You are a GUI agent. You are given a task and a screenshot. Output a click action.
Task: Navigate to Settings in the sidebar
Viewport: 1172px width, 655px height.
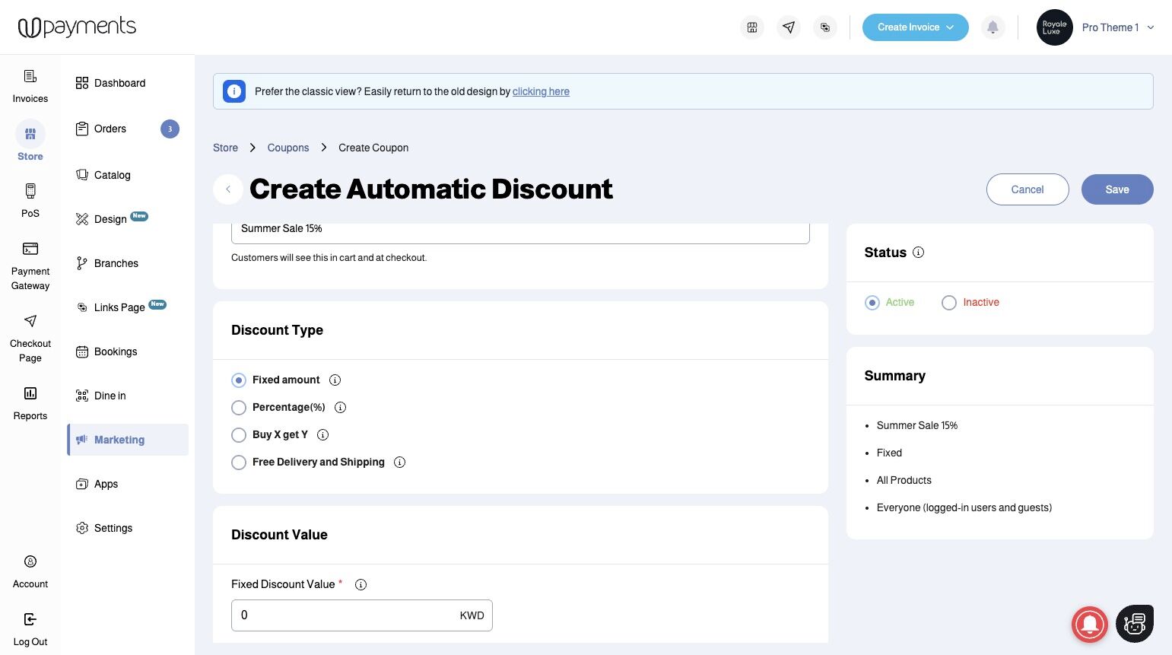pos(113,528)
